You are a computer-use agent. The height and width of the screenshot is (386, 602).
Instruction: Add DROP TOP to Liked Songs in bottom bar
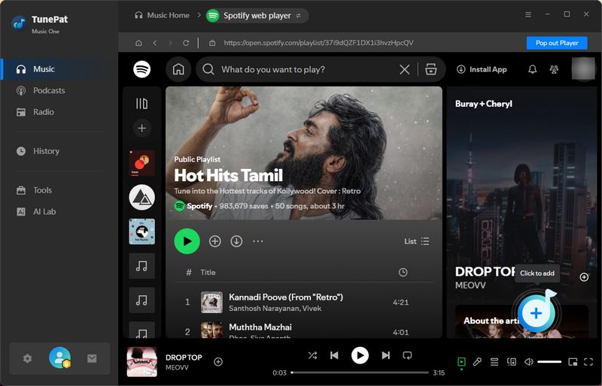click(x=218, y=361)
